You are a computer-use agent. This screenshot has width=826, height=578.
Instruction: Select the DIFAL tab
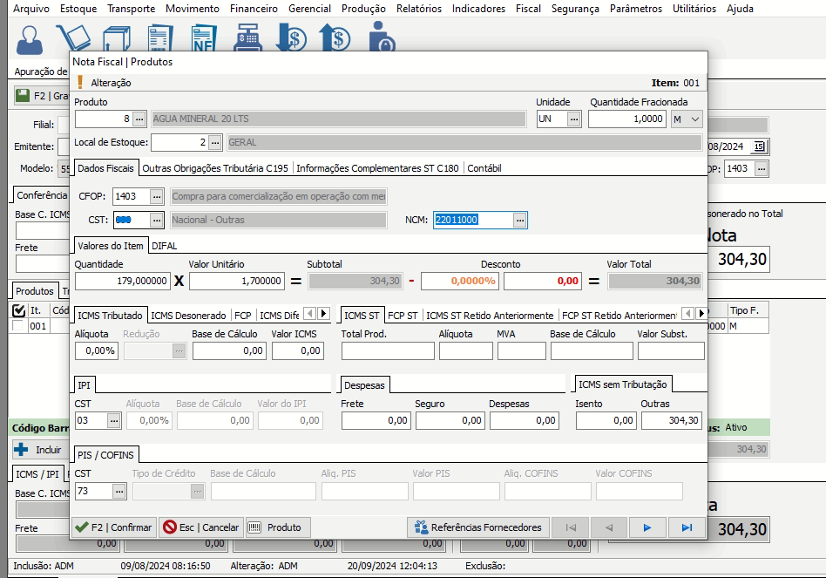click(x=164, y=246)
